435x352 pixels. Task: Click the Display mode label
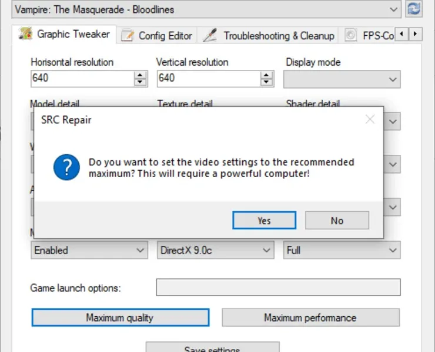point(313,62)
